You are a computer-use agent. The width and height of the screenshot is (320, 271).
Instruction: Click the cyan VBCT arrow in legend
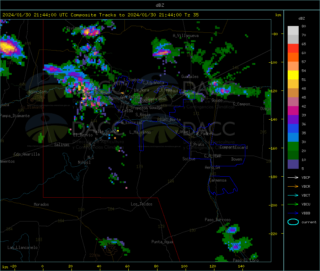coord(293,196)
